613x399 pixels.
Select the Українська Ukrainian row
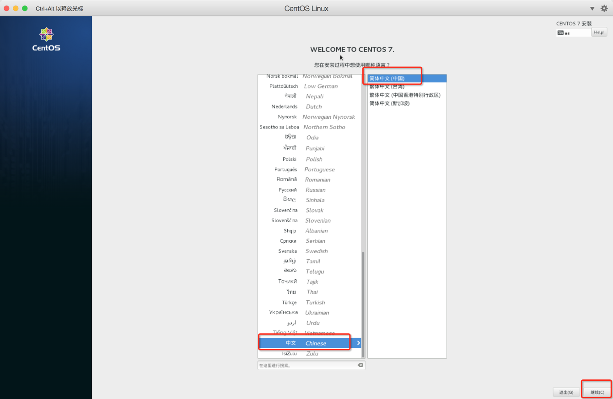309,313
